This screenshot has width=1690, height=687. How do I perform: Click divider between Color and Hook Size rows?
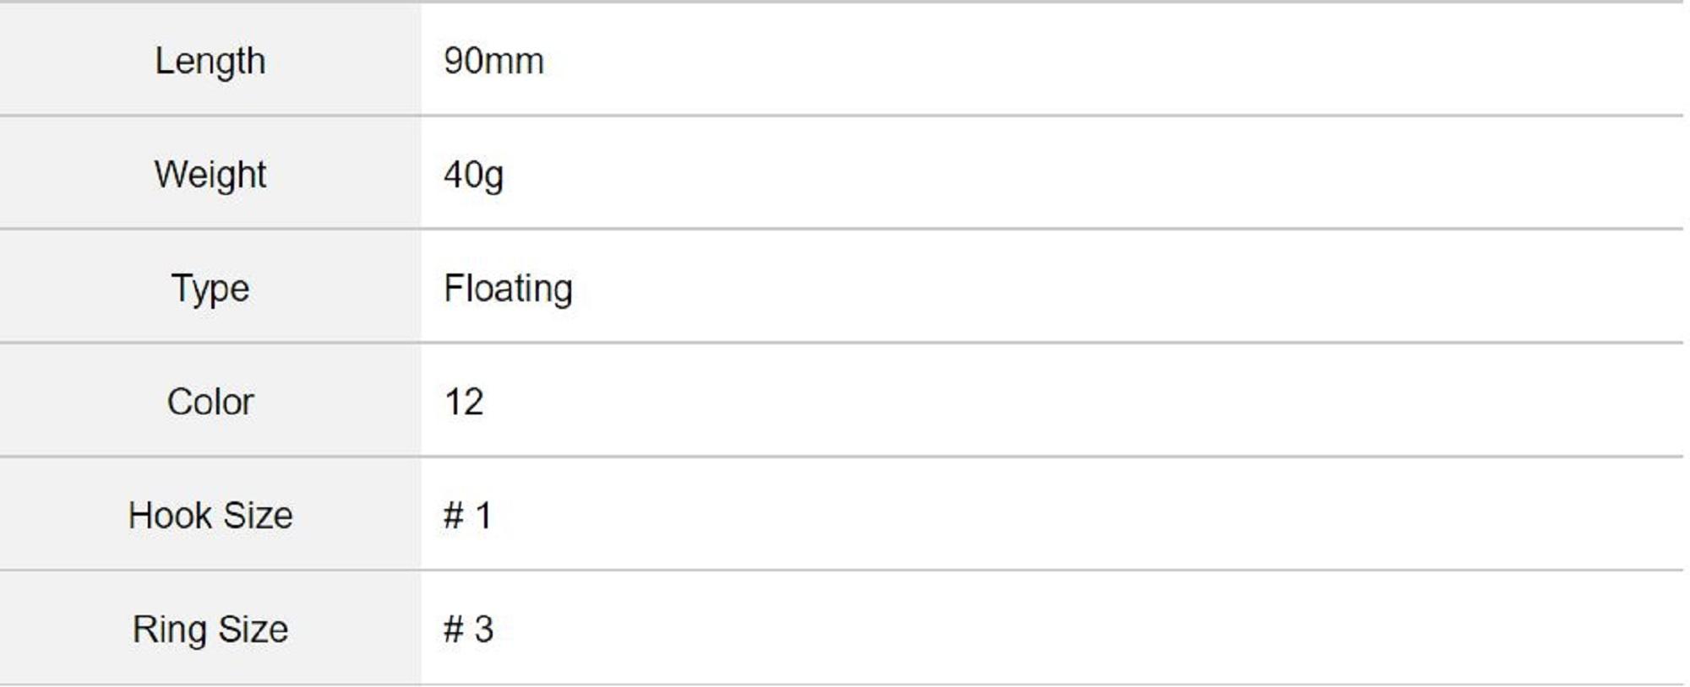[845, 457]
